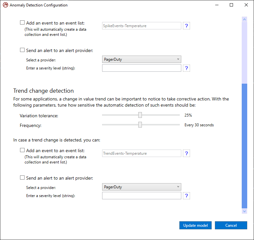Open help for trend change severity level
Viewport: 254px width, 240px height.
point(186,196)
